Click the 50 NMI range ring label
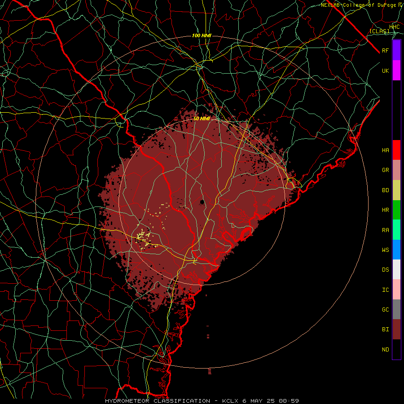The height and width of the screenshot is (404, 404). point(202,119)
